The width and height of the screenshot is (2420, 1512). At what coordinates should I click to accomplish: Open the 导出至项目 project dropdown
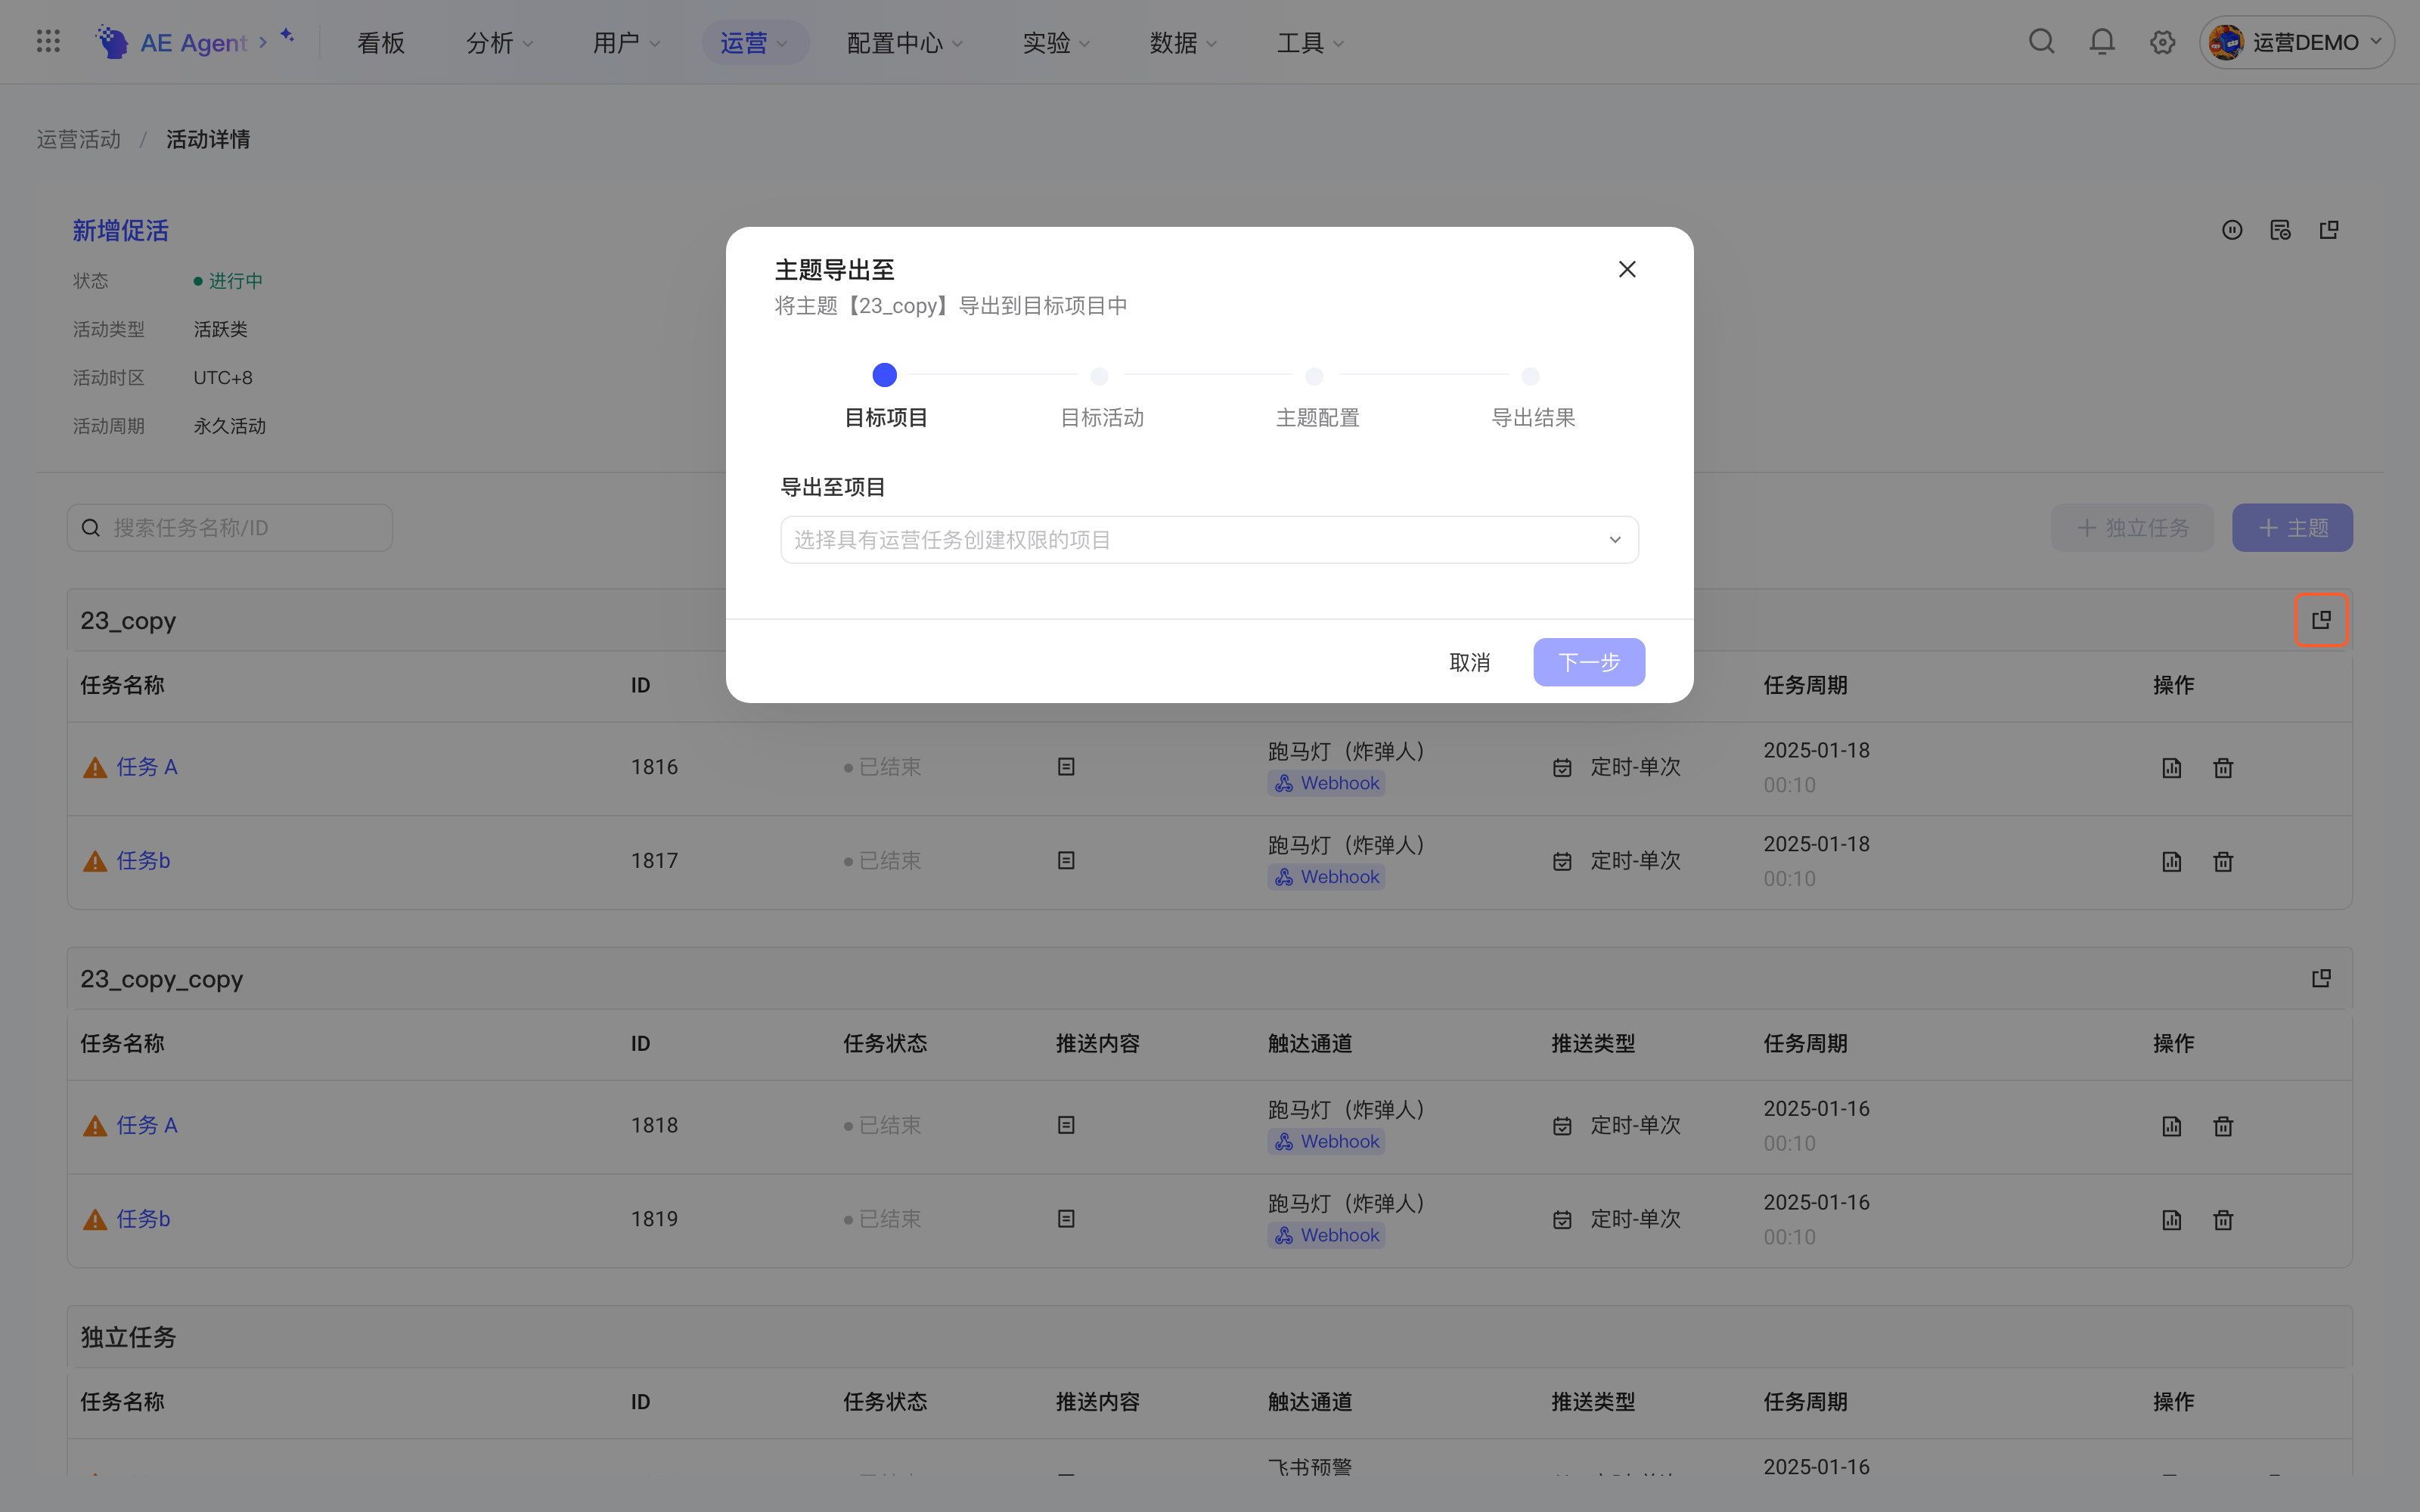pyautogui.click(x=1209, y=540)
